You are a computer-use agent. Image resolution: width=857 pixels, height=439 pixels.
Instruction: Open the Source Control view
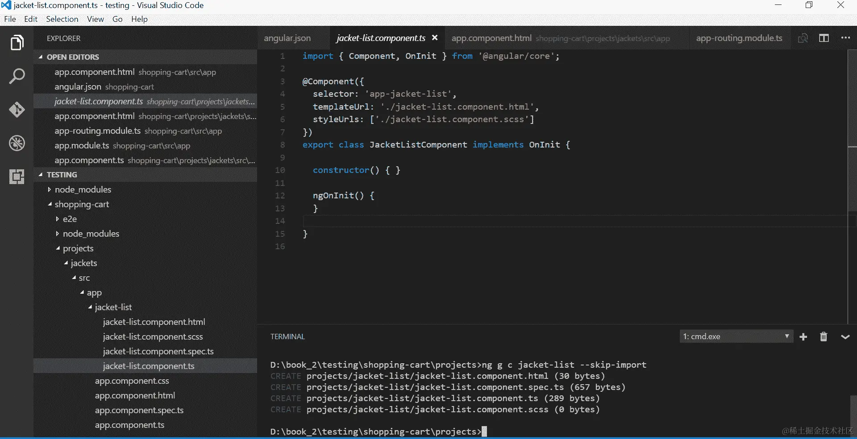click(17, 110)
